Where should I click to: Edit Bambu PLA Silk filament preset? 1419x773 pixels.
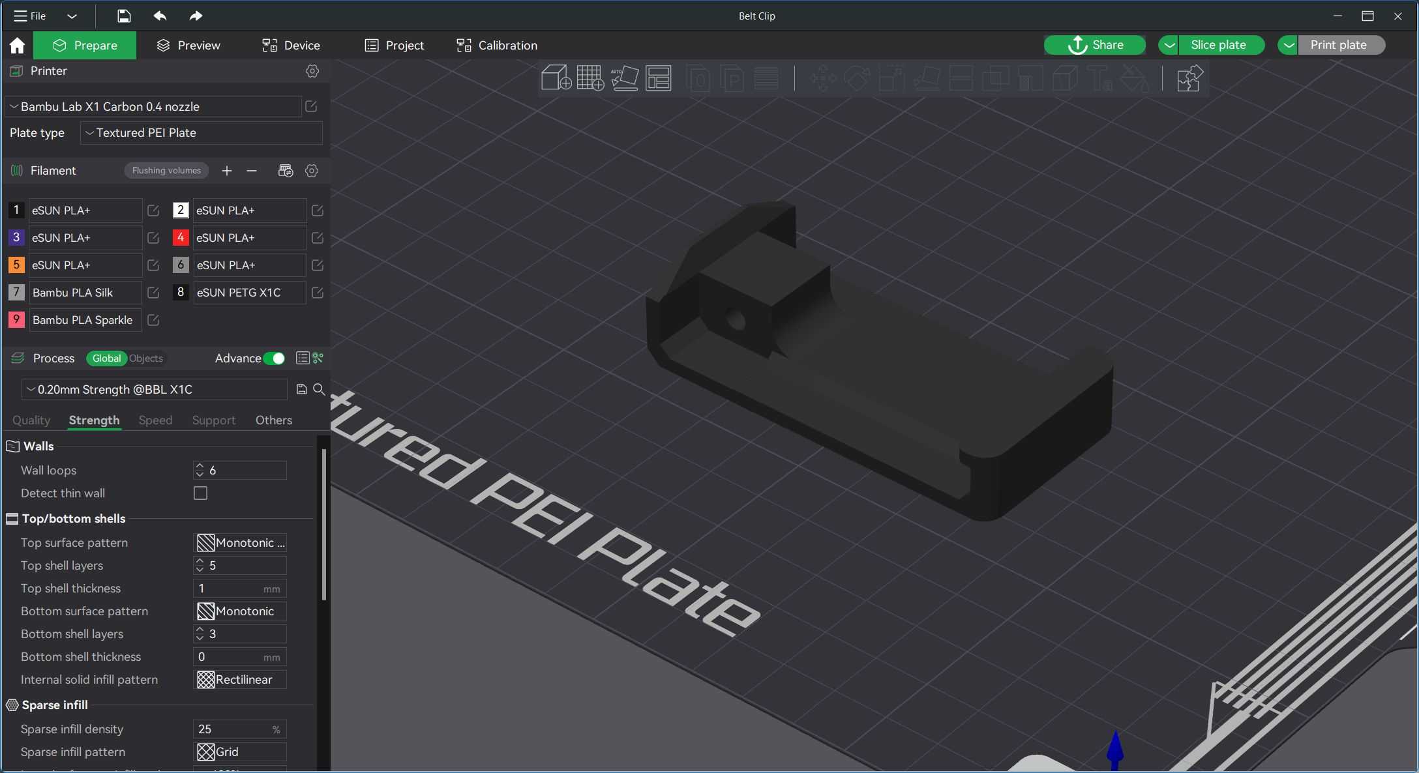pyautogui.click(x=153, y=293)
